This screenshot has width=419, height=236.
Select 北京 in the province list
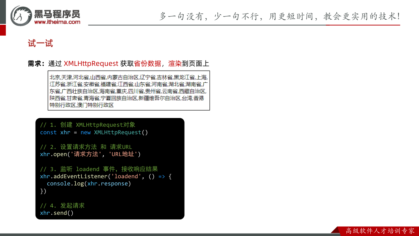tap(55, 77)
